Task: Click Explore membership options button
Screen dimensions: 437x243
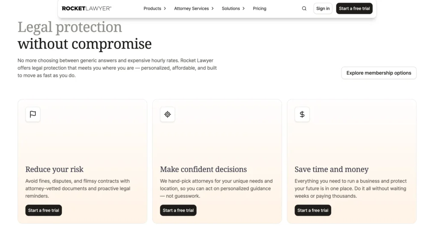Action: pos(379,73)
